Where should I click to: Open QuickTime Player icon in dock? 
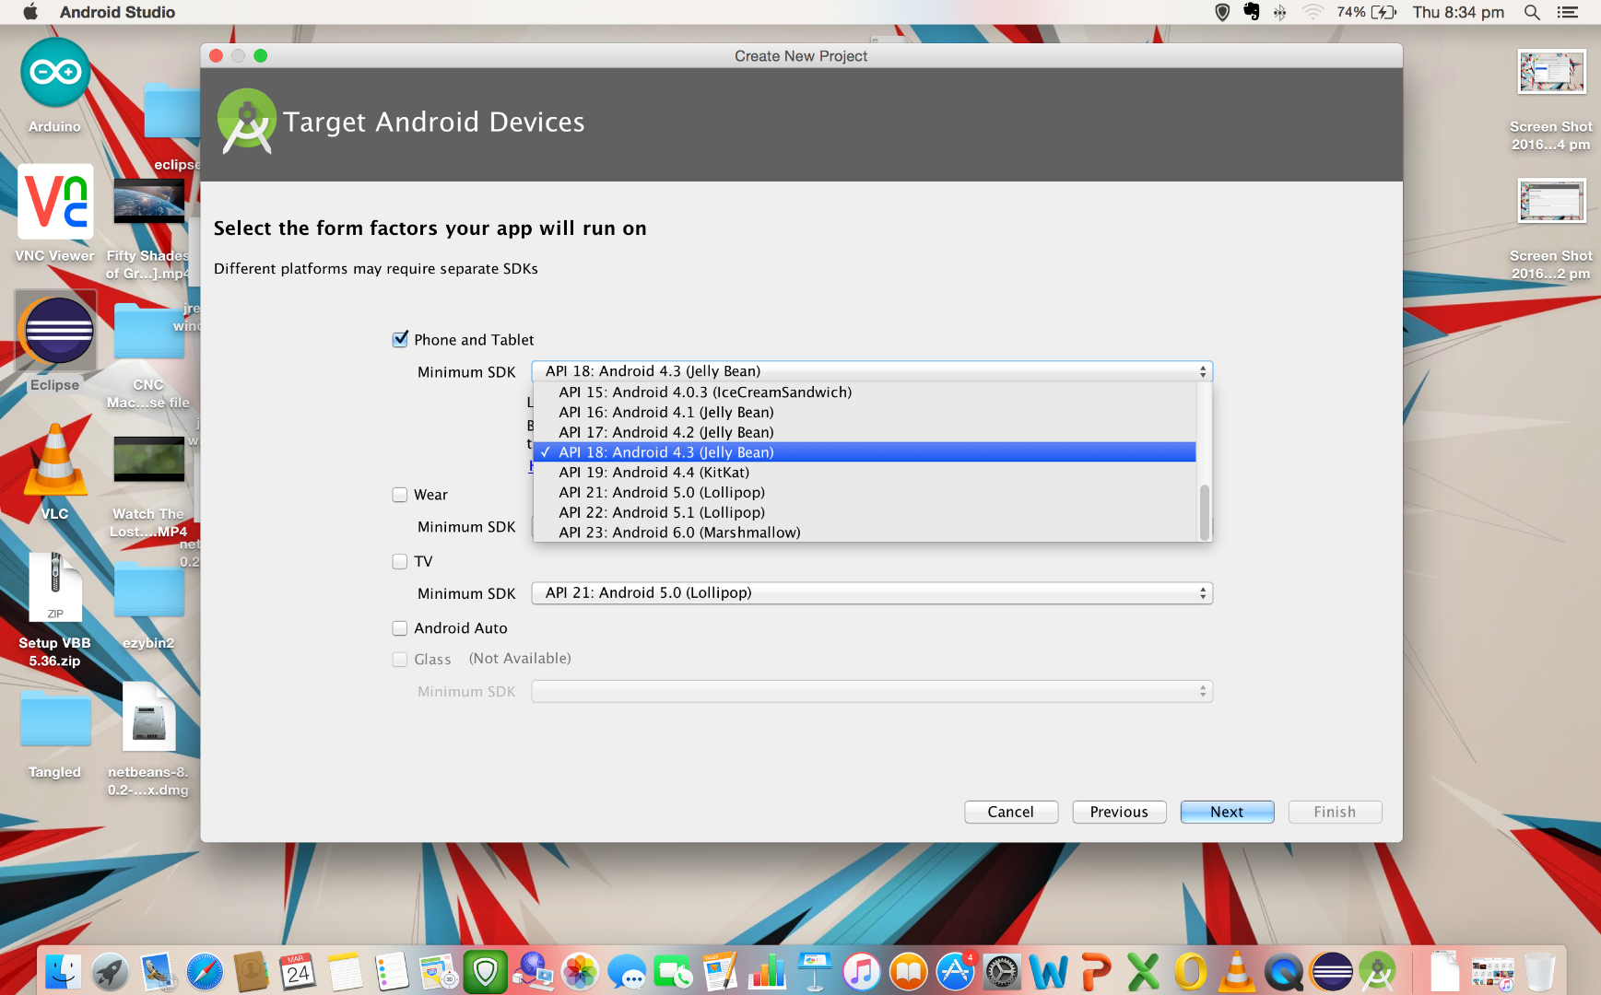[x=1284, y=972]
